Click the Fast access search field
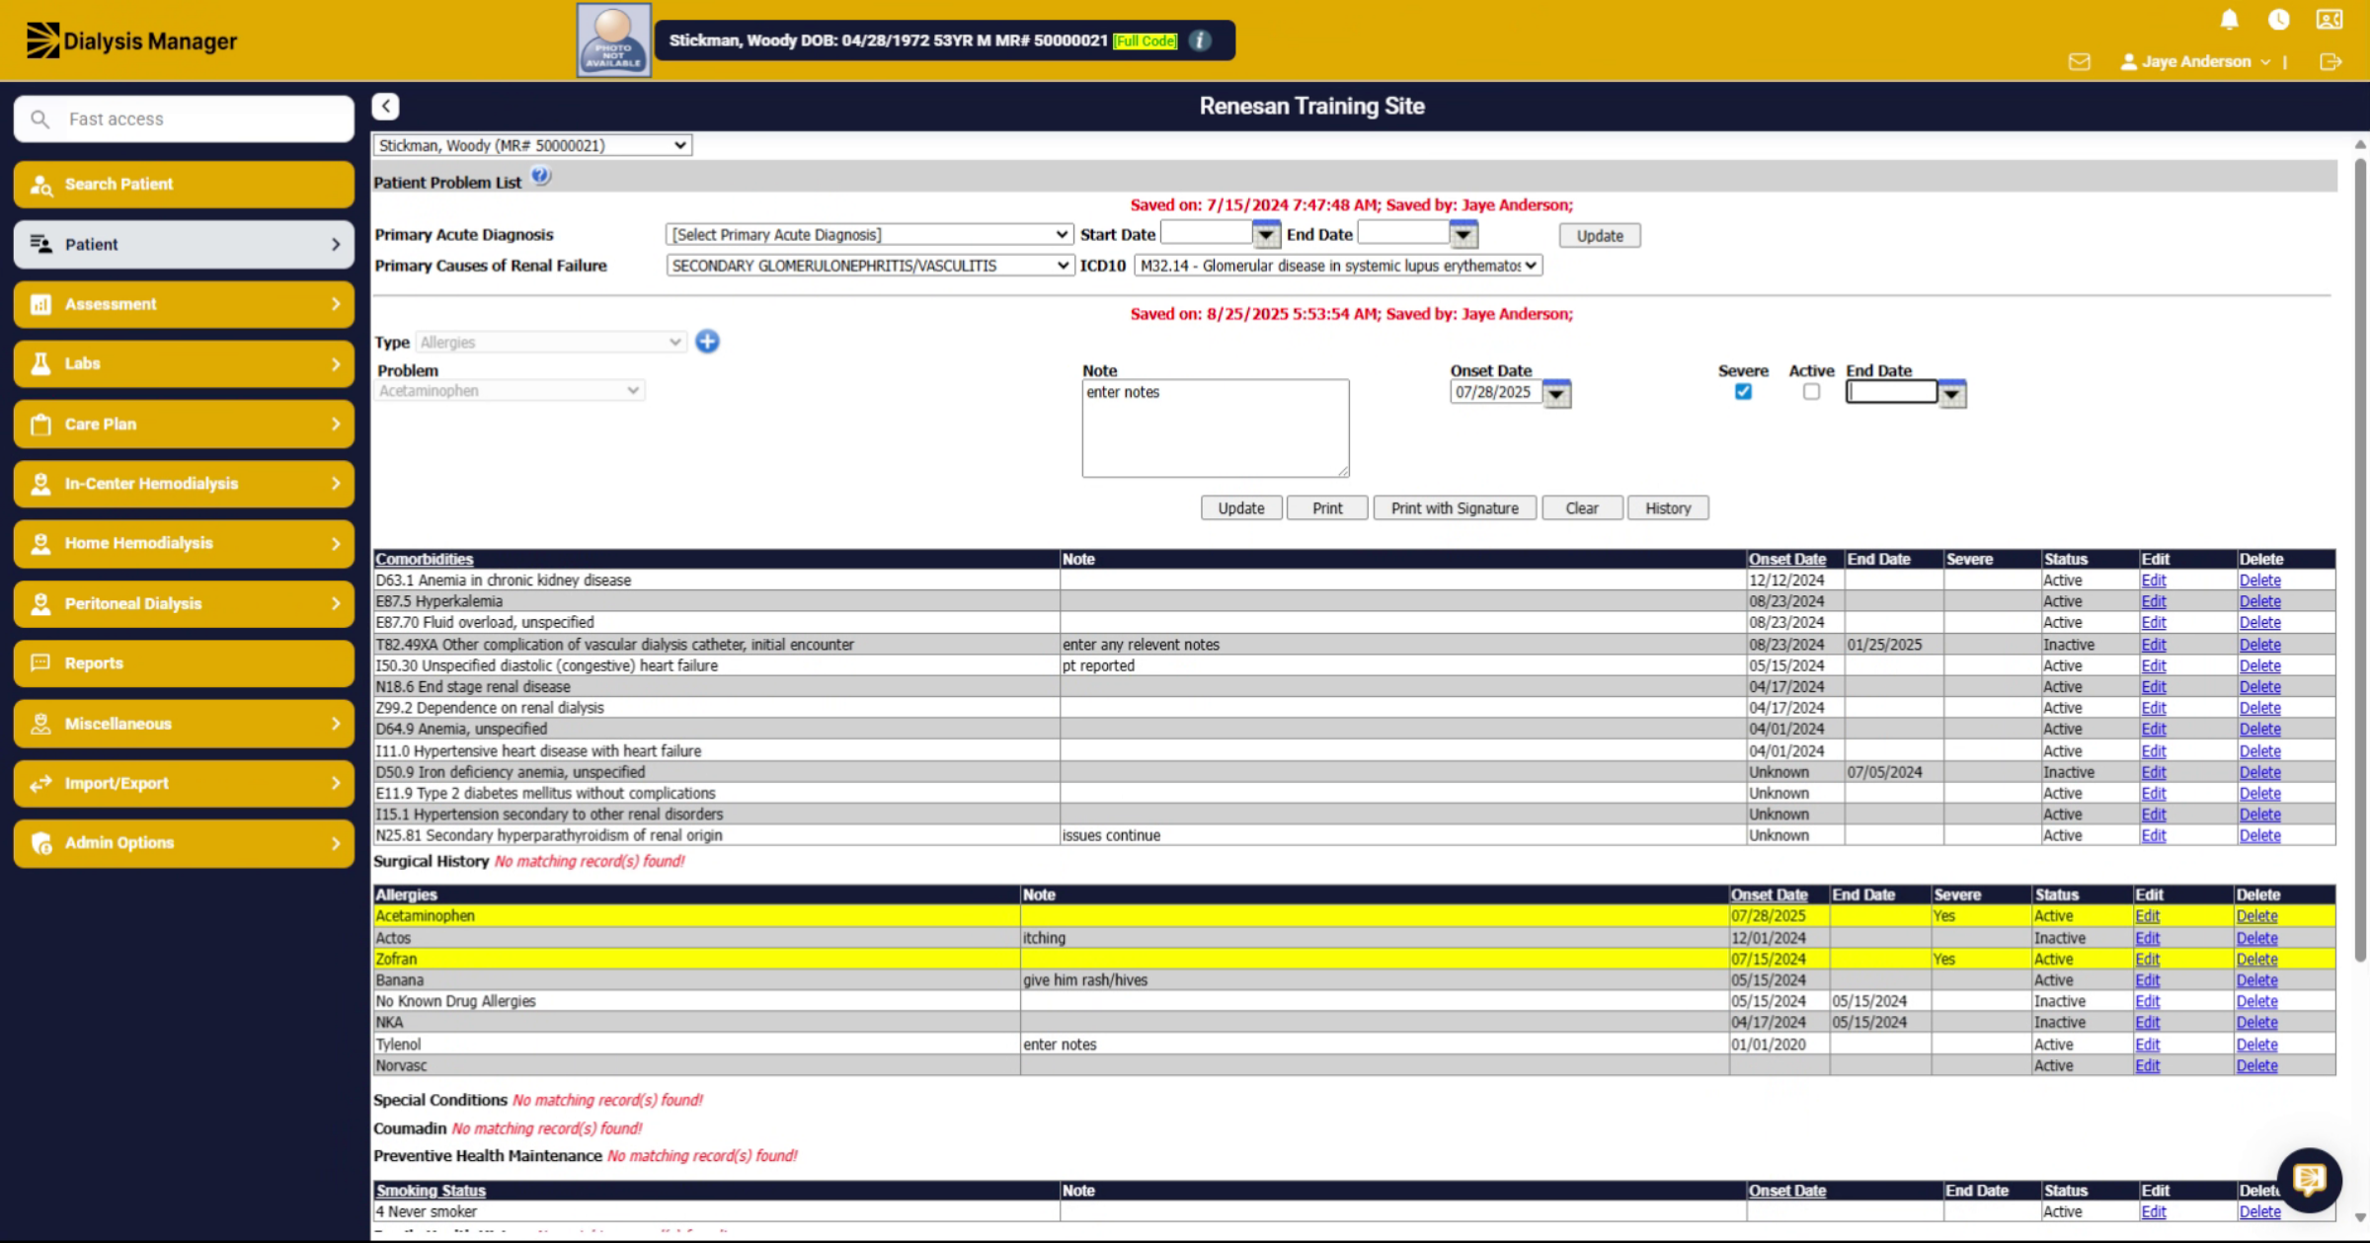The width and height of the screenshot is (2370, 1243). [x=185, y=118]
